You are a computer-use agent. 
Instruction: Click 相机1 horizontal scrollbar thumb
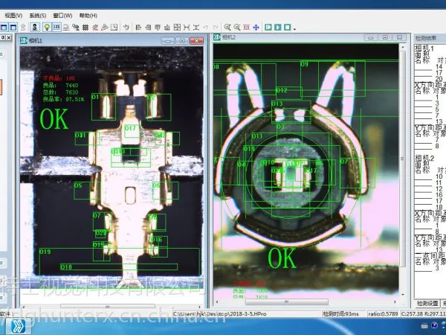[x=108, y=307]
